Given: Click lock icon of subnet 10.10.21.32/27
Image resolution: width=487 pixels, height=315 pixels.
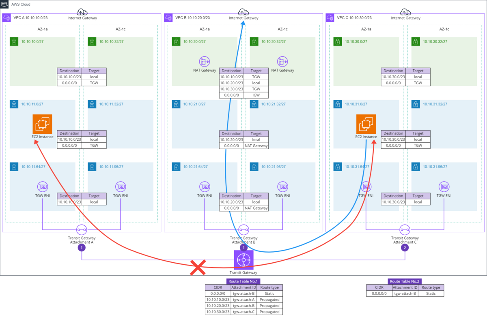Looking at the screenshot, I should (254, 104).
